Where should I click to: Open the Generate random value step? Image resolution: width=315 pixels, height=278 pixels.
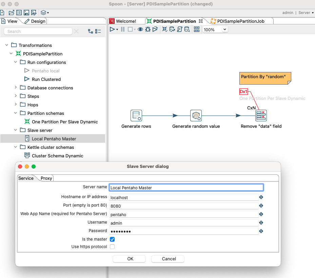tap(196, 116)
